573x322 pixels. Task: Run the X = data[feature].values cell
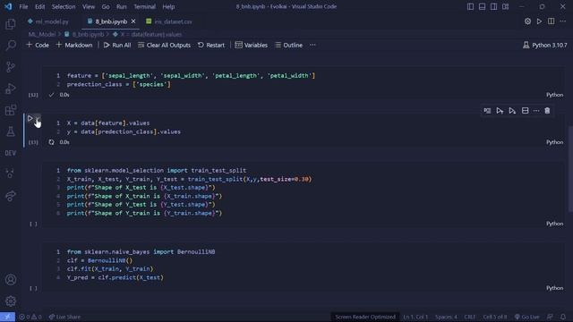(30, 119)
